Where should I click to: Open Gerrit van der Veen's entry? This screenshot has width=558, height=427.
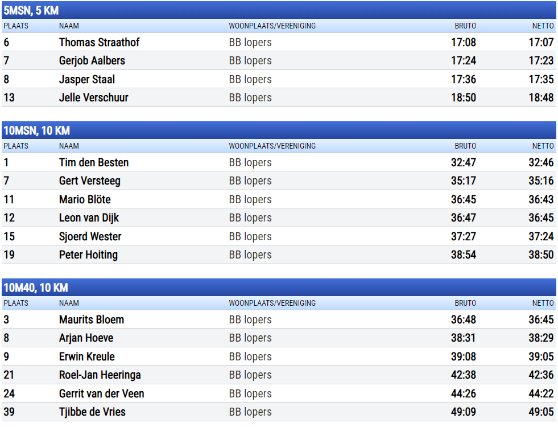pyautogui.click(x=101, y=393)
